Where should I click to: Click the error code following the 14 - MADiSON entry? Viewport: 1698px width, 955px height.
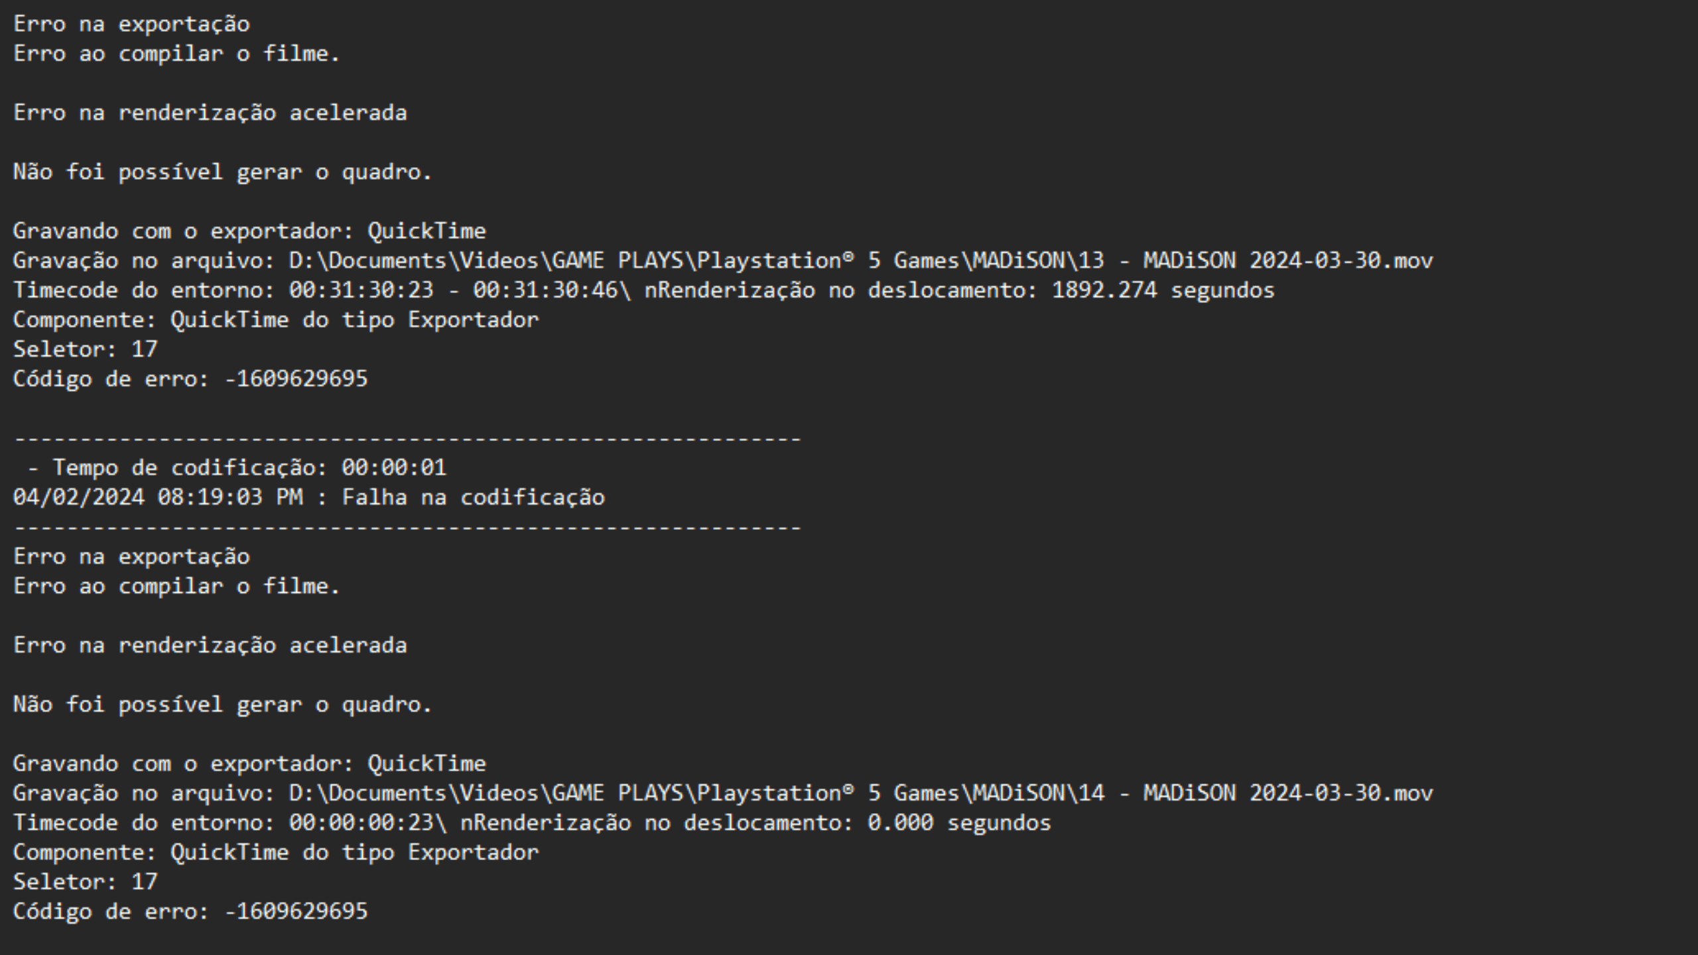point(296,912)
